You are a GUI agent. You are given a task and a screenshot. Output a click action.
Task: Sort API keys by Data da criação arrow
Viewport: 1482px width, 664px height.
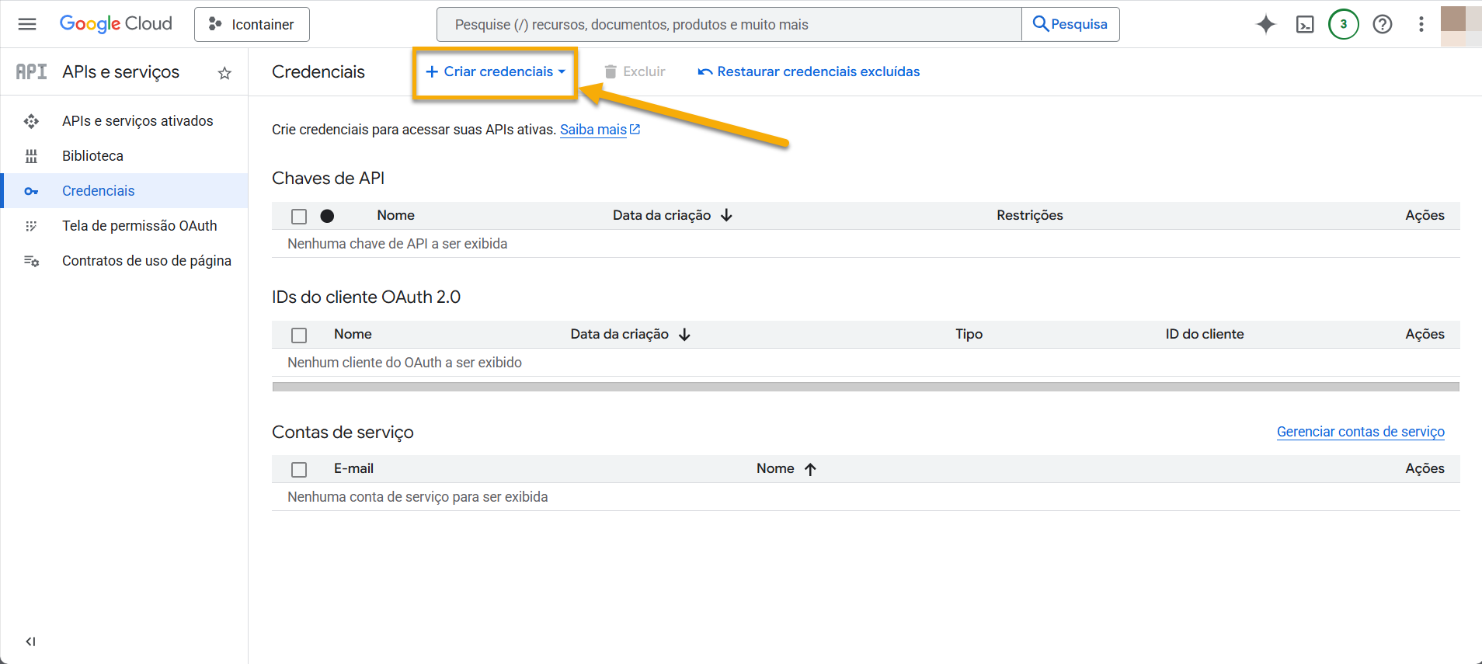(x=726, y=215)
